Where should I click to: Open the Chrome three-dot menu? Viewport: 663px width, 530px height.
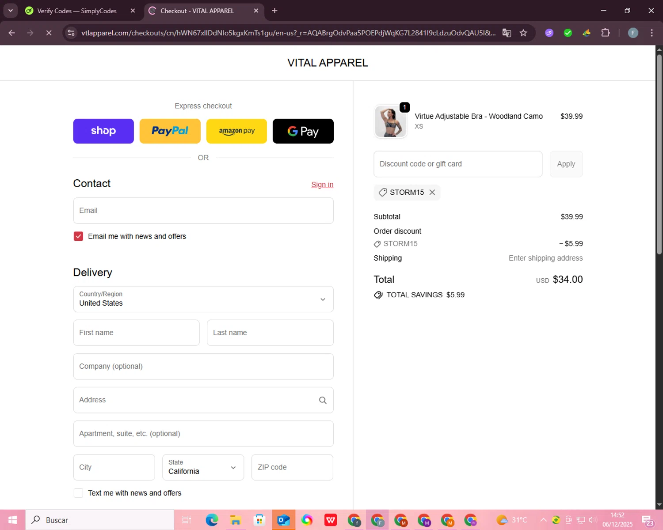click(x=652, y=33)
